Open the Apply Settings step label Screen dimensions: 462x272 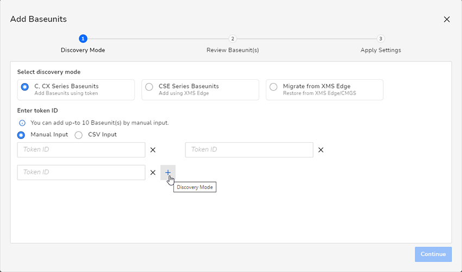click(380, 50)
